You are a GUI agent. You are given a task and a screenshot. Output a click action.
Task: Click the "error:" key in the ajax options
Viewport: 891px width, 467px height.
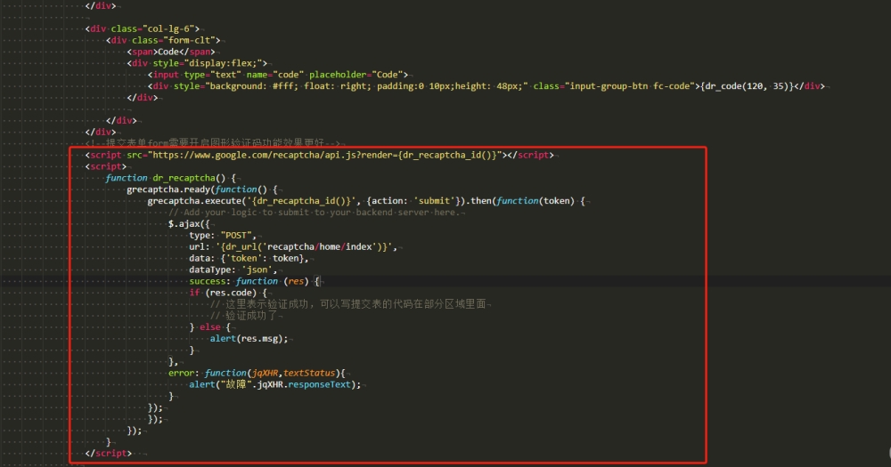coord(184,373)
